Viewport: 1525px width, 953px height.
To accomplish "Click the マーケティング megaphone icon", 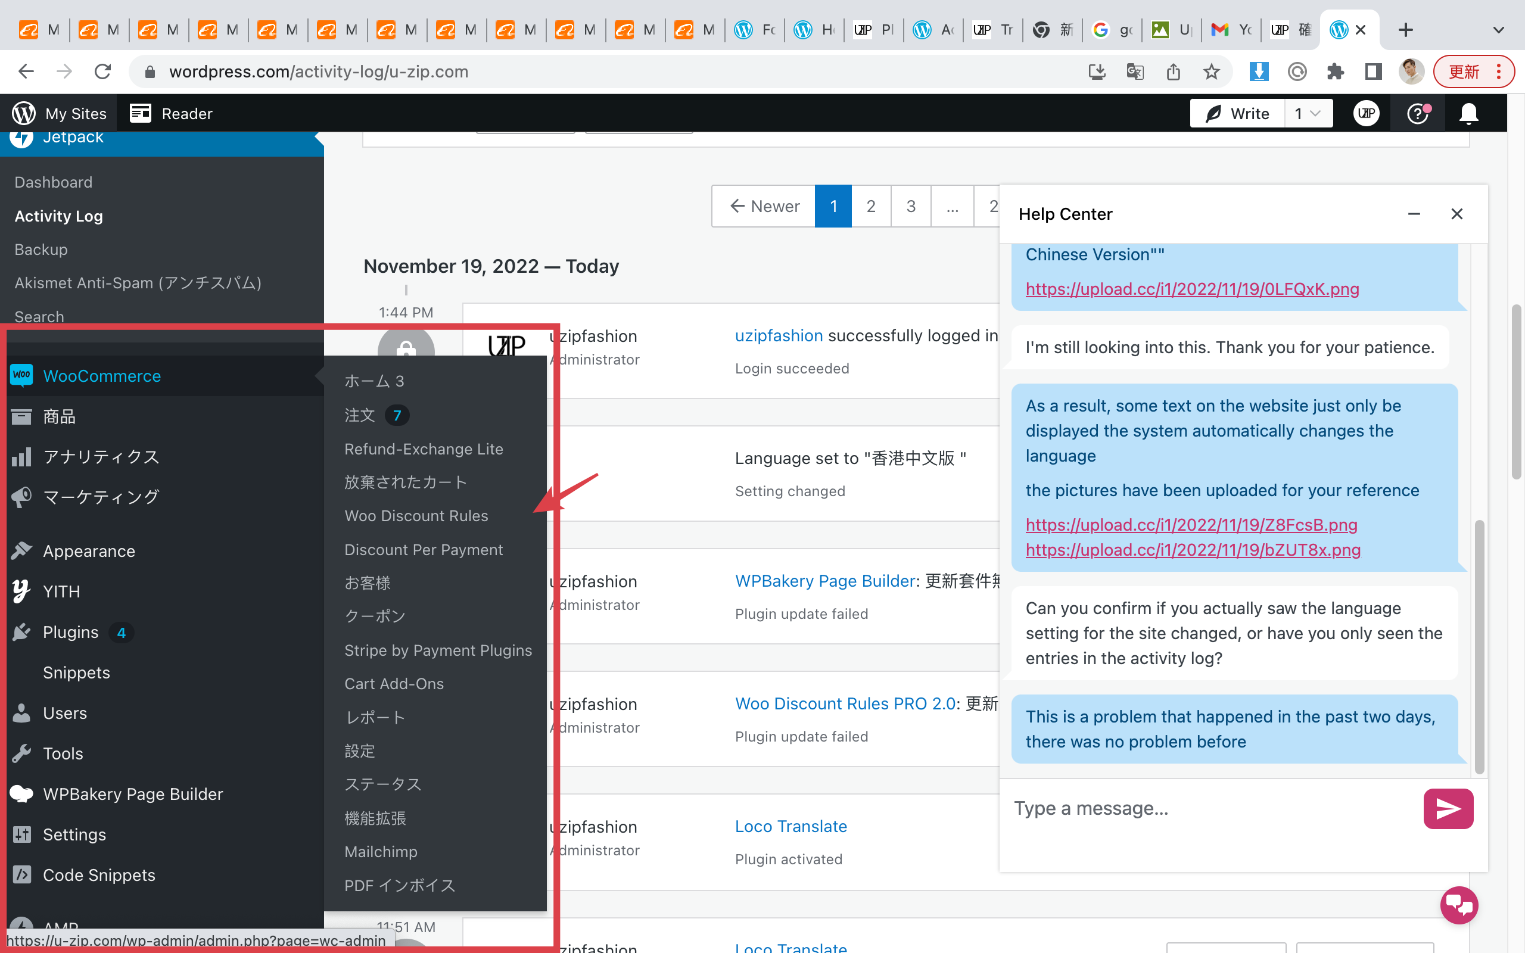I will 21,497.
